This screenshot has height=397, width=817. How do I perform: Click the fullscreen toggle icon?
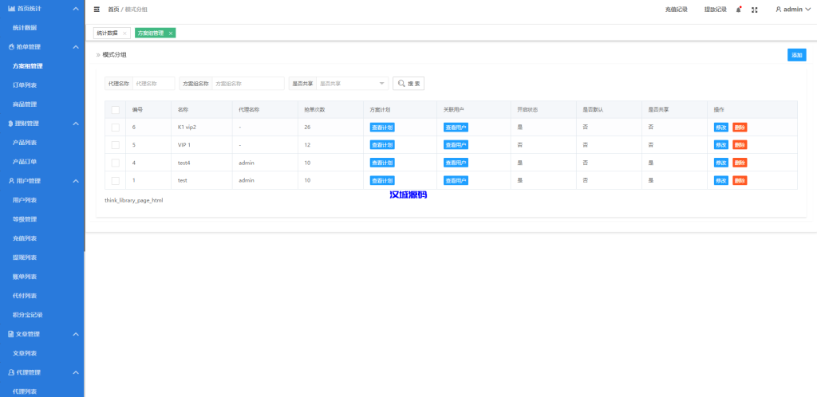coord(755,10)
